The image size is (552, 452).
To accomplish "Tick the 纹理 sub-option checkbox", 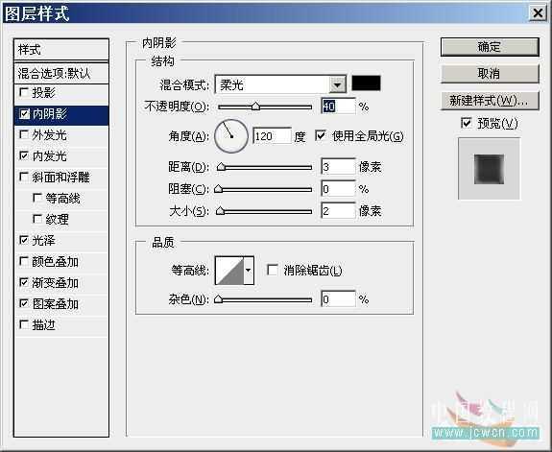I will click(x=37, y=219).
